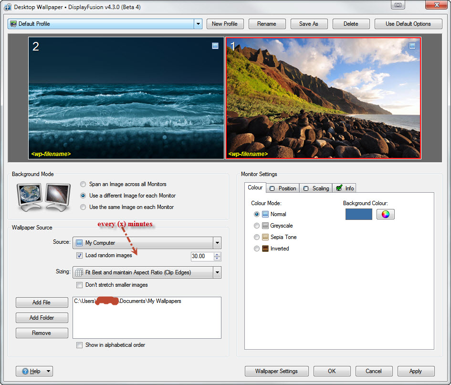The height and width of the screenshot is (385, 451).
Task: Click the screenshot button in the title bar
Action: [x=398, y=5]
